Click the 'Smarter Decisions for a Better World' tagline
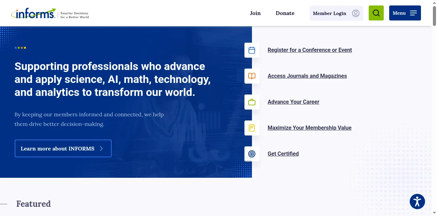The width and height of the screenshot is (437, 216). [74, 15]
